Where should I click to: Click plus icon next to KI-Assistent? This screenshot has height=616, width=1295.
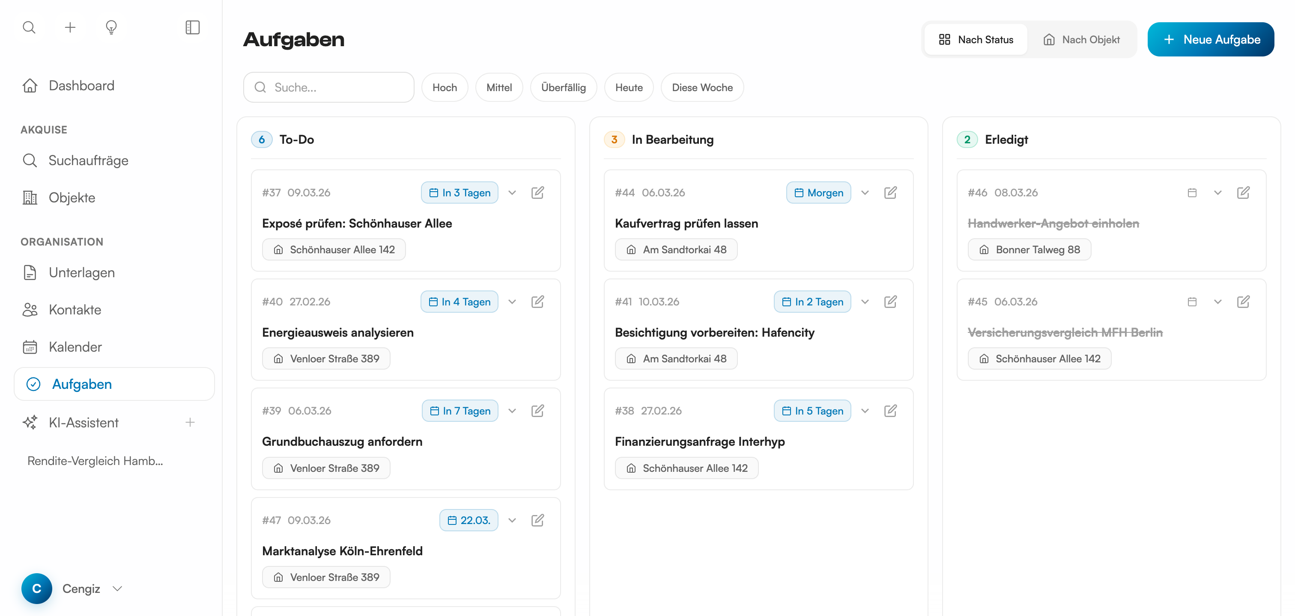point(190,423)
